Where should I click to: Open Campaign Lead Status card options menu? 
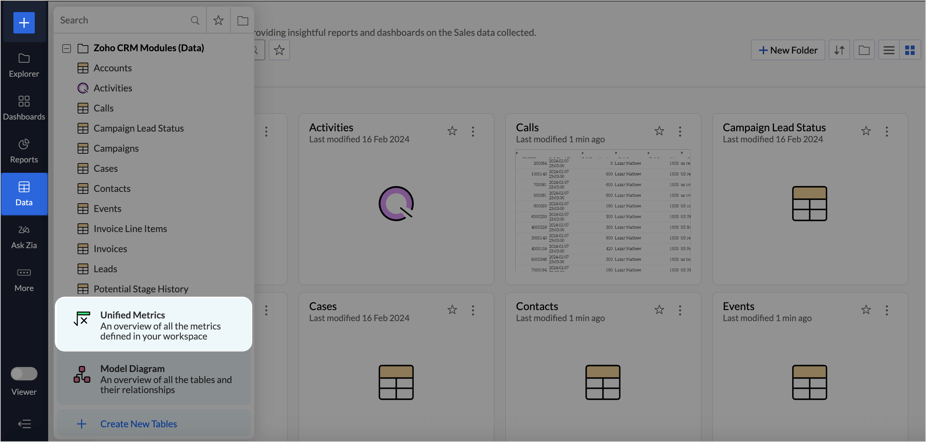pyautogui.click(x=887, y=132)
